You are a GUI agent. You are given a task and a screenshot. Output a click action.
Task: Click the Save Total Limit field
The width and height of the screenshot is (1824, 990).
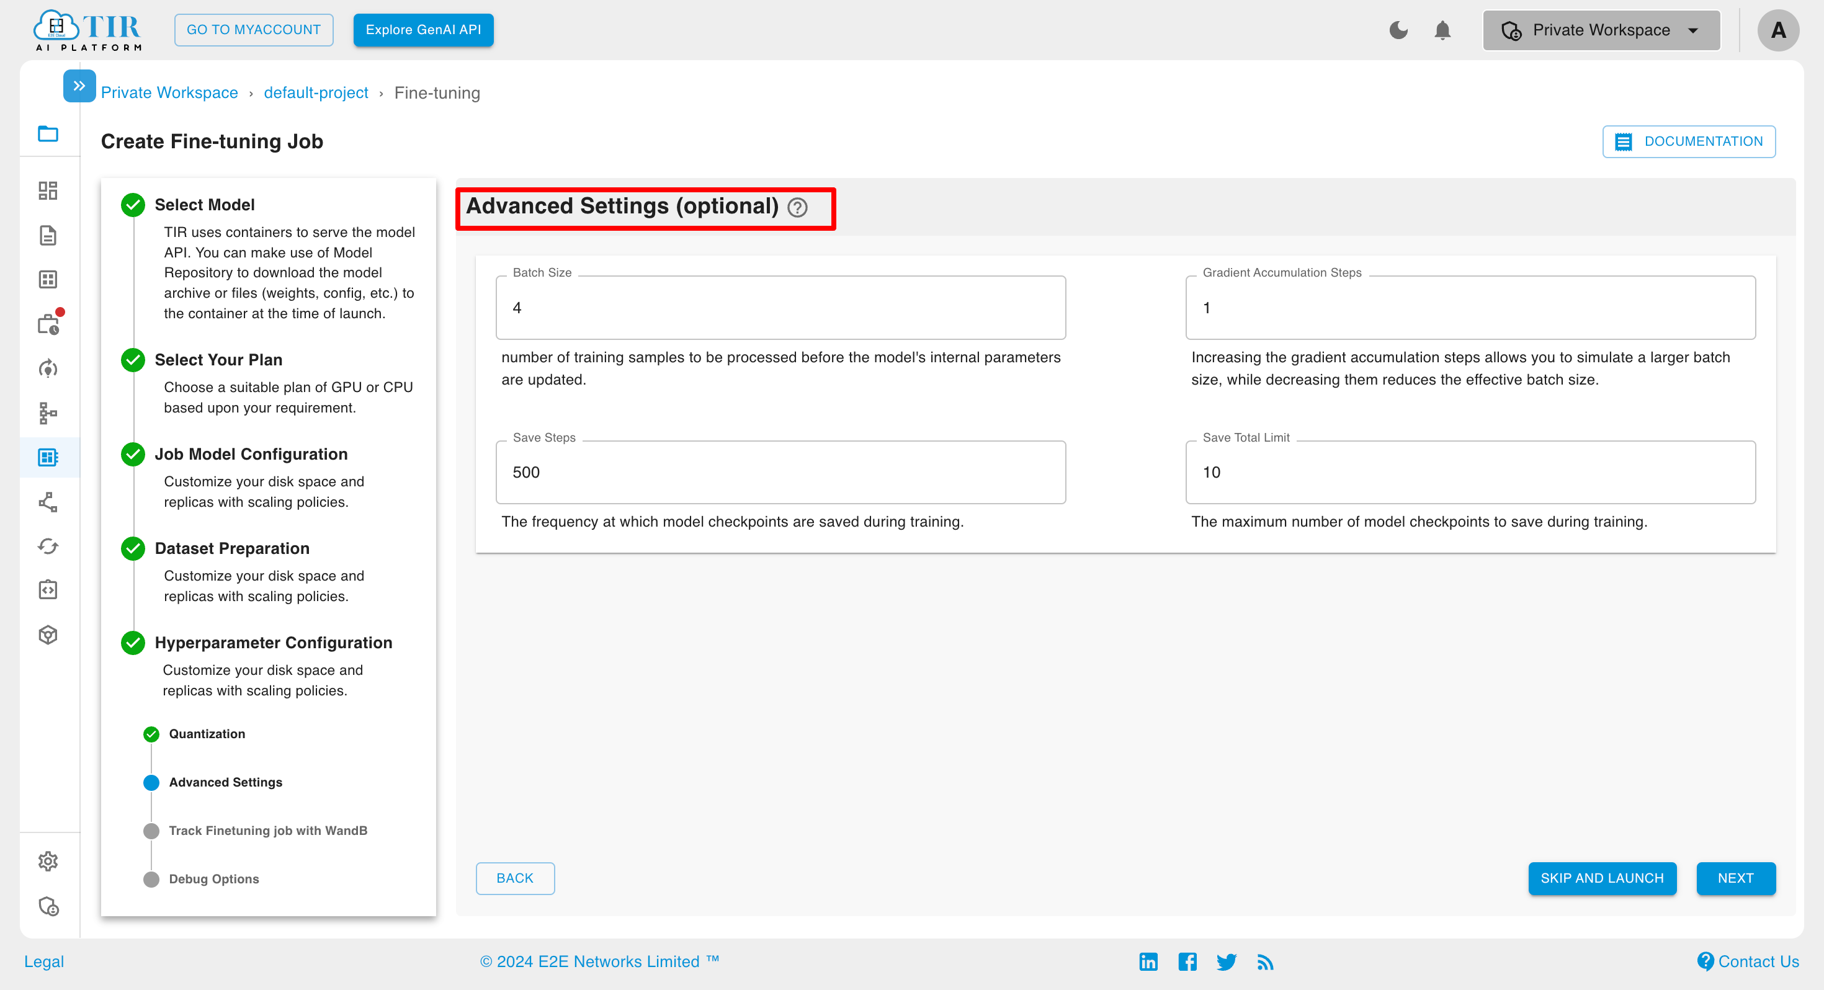(x=1470, y=472)
